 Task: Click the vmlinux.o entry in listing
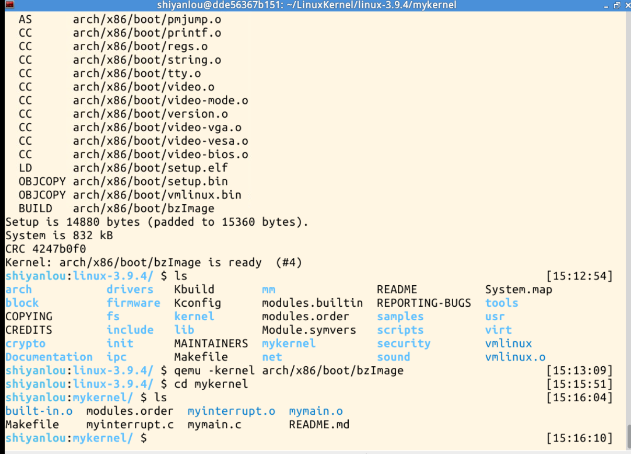pyautogui.click(x=515, y=357)
